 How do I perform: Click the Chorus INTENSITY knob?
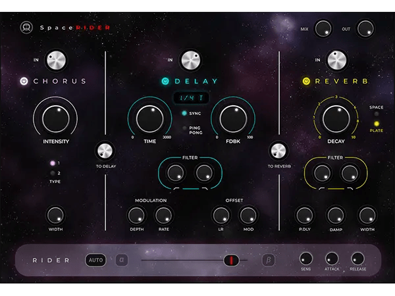[56, 119]
